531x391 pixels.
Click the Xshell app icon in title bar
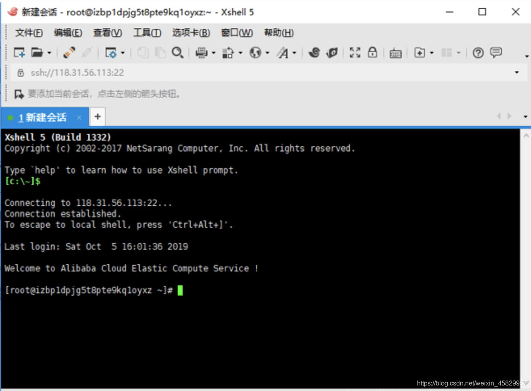(x=12, y=12)
